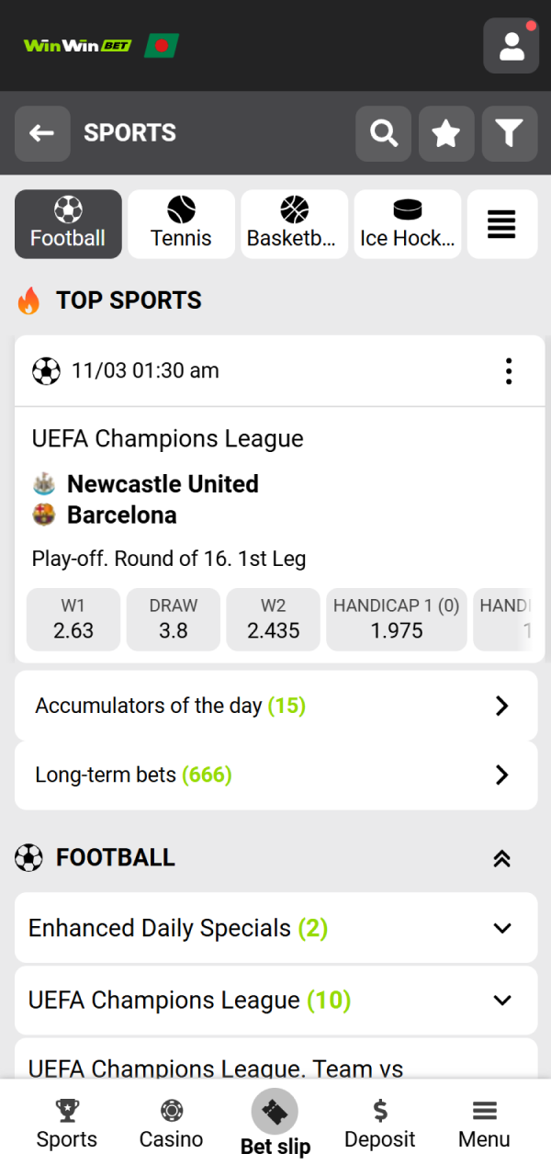Image resolution: width=551 pixels, height=1176 pixels.
Task: Select the Tennis sport filter
Action: pos(181,223)
